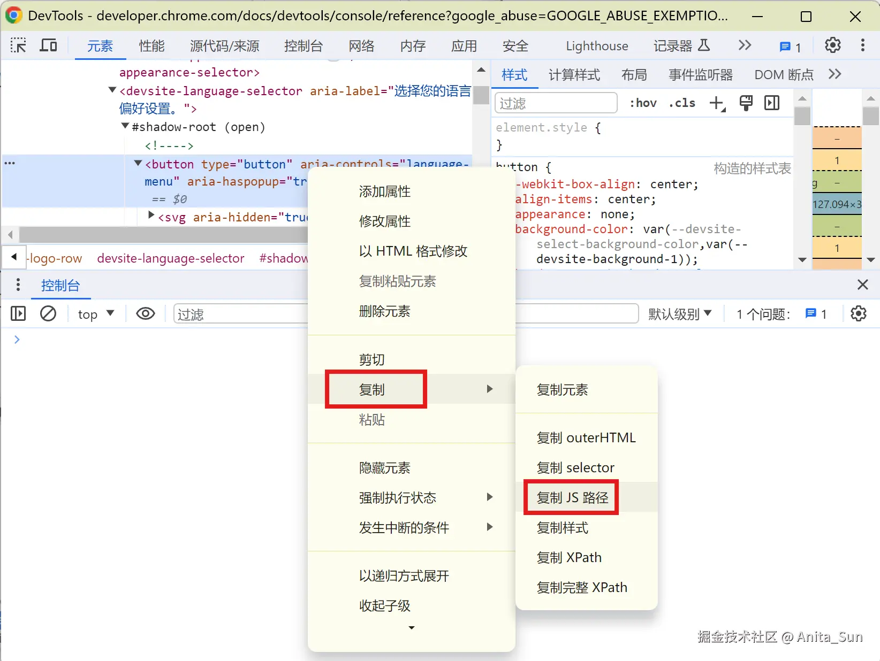
Task: Open the 控制台 tab in top bar
Action: click(304, 46)
